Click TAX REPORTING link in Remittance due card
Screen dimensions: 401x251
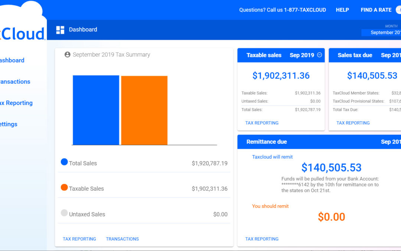click(262, 239)
